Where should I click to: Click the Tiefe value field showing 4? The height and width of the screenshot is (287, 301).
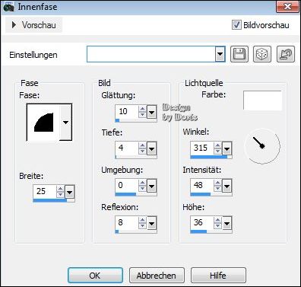tap(127, 148)
